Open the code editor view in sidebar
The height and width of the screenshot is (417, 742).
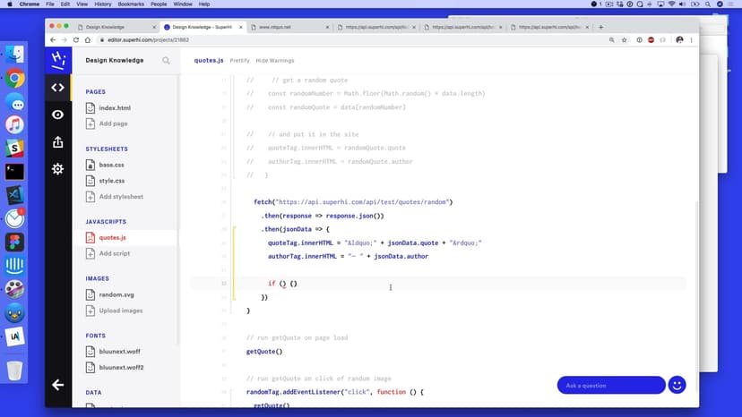pyautogui.click(x=58, y=88)
